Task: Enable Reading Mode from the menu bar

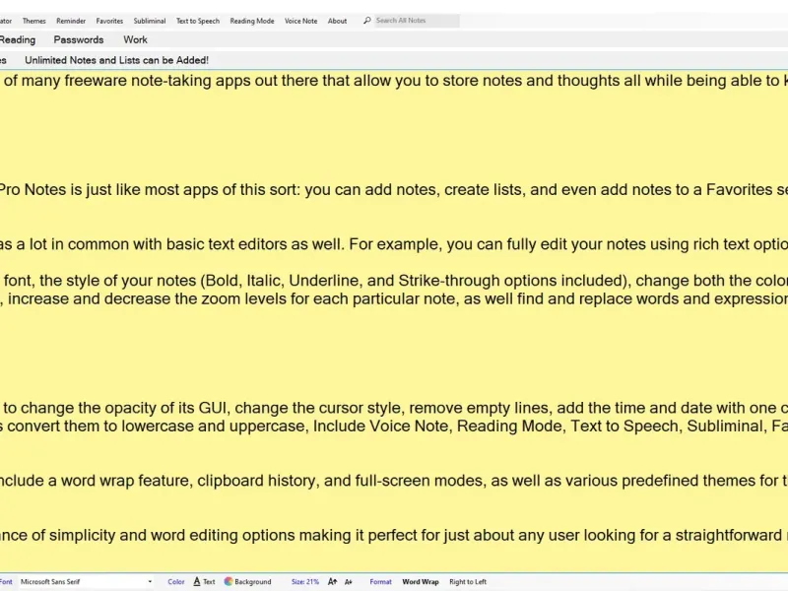Action: click(252, 21)
